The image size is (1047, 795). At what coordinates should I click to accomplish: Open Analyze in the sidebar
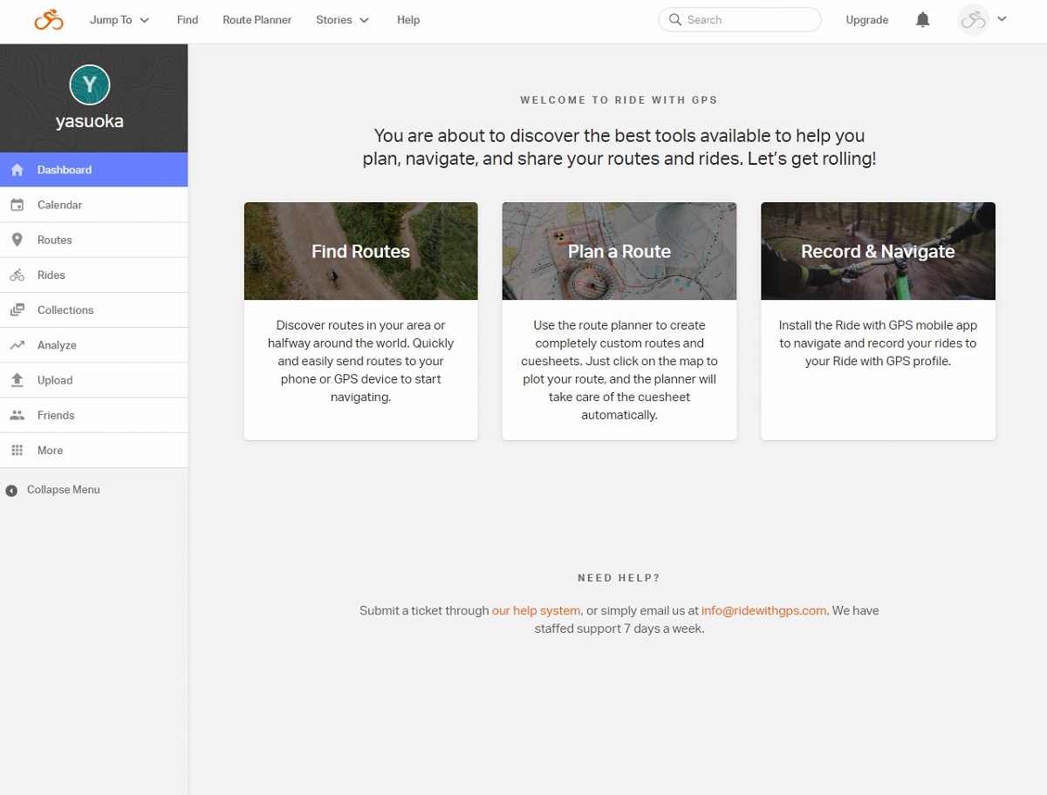click(x=93, y=345)
